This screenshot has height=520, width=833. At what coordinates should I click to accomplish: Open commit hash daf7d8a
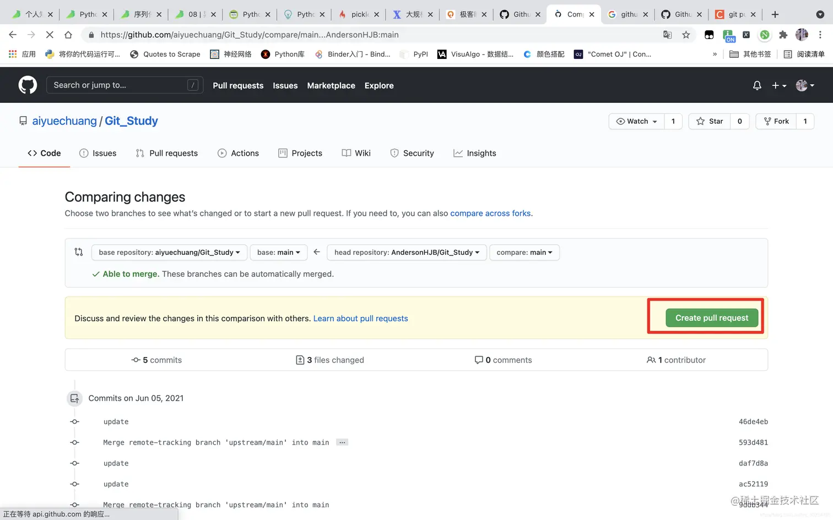click(x=753, y=463)
